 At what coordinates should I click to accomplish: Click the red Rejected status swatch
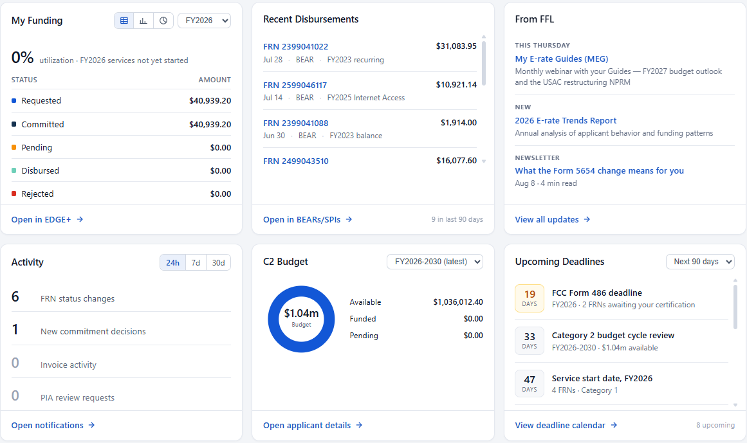click(x=14, y=194)
